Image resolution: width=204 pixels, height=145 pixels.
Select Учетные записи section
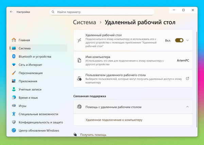(x=38, y=89)
